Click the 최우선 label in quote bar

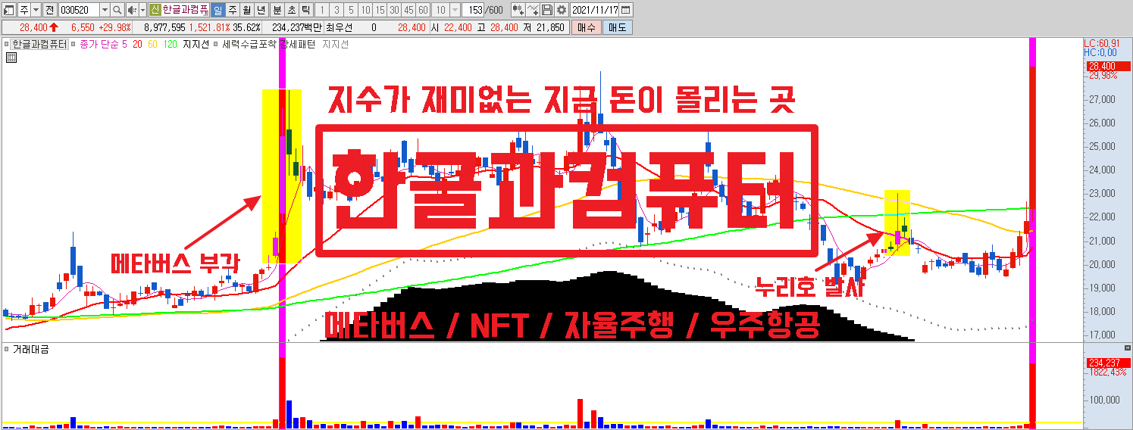338,27
